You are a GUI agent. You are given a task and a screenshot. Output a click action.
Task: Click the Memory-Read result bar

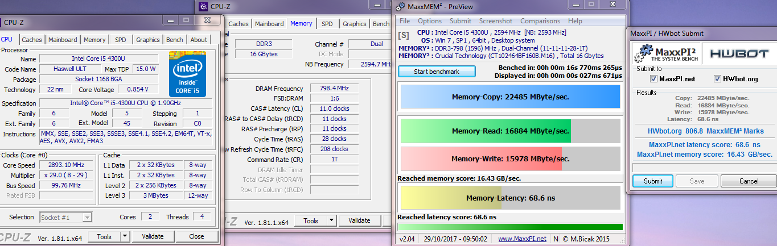click(x=511, y=131)
